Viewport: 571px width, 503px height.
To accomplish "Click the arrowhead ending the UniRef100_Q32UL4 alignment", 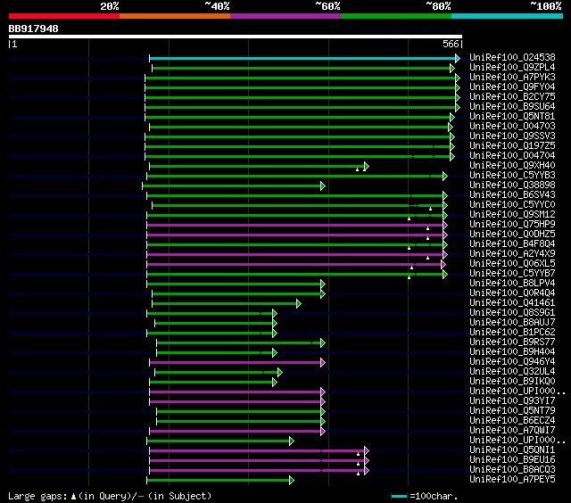I will pyautogui.click(x=279, y=372).
